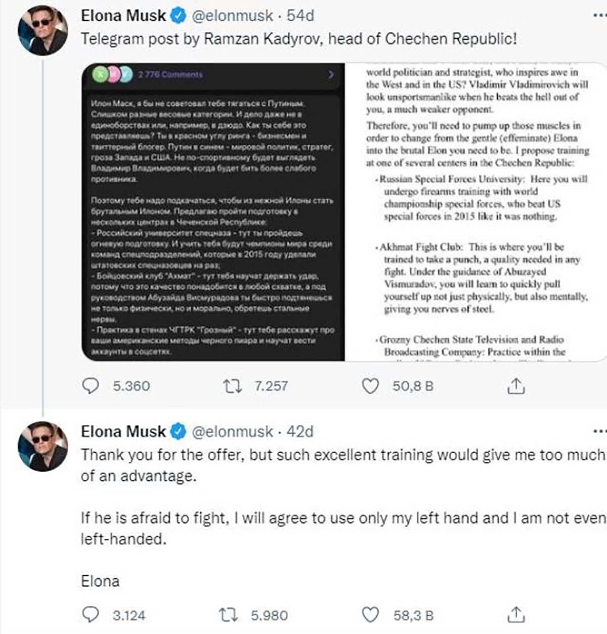Open the 42d timestamp link
This screenshot has height=634, width=607.
click(300, 432)
